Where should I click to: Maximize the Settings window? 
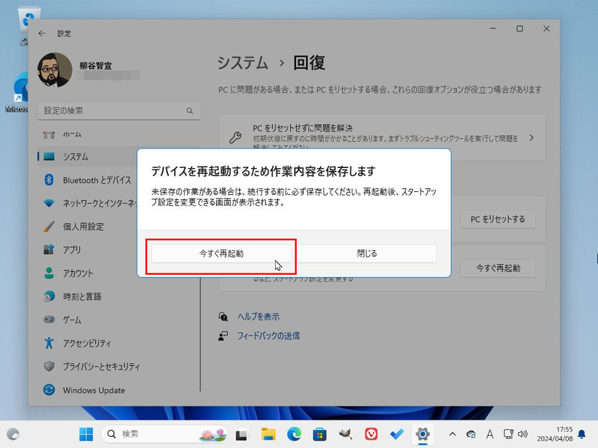520,28
